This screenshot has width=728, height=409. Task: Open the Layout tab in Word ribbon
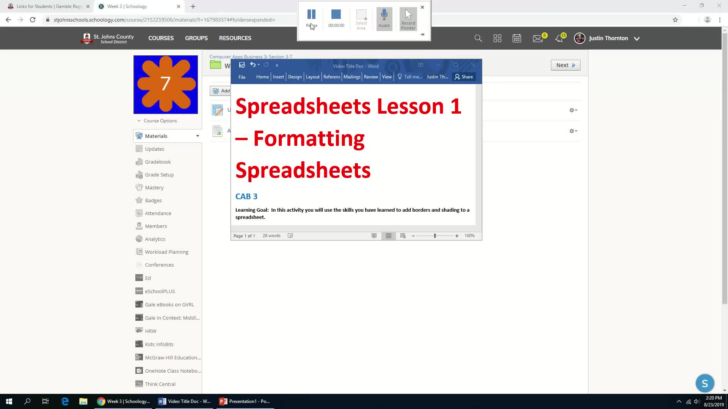pyautogui.click(x=312, y=77)
